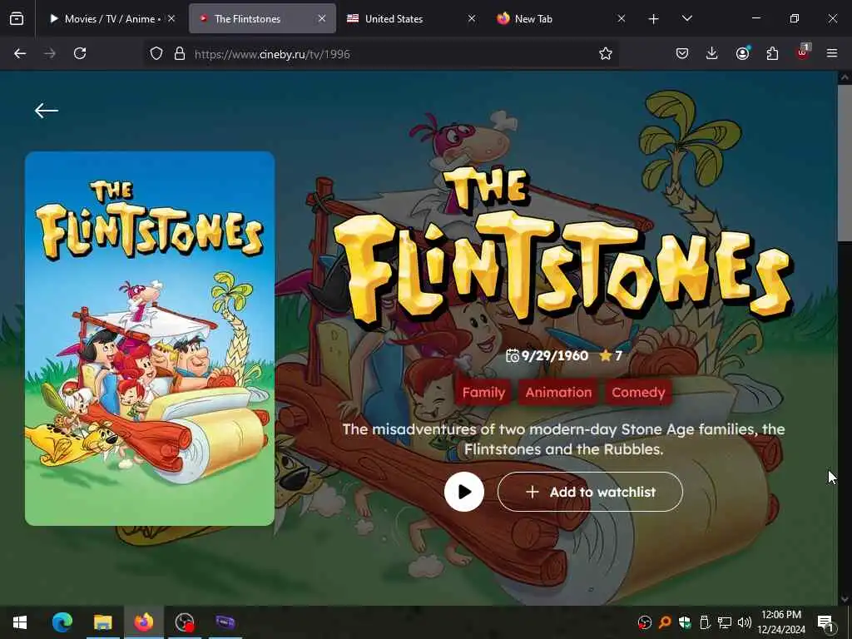This screenshot has height=639, width=852.
Task: Close the Movies / TV / Anime tab
Action: coord(171,18)
